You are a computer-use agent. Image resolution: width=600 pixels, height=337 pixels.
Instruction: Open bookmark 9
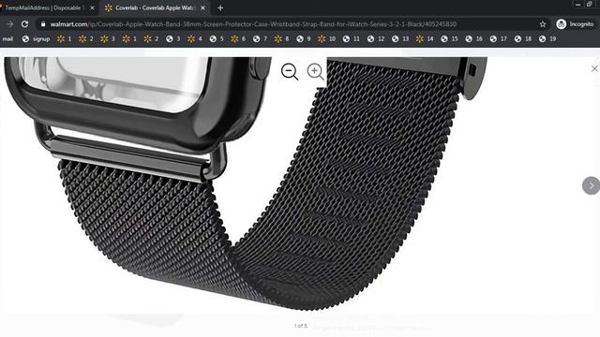[304, 38]
